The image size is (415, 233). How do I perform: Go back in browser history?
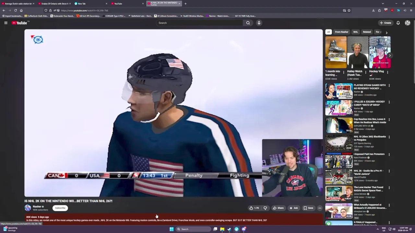(4, 10)
